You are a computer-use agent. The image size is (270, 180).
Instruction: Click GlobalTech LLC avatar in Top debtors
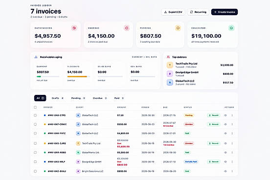170,83
